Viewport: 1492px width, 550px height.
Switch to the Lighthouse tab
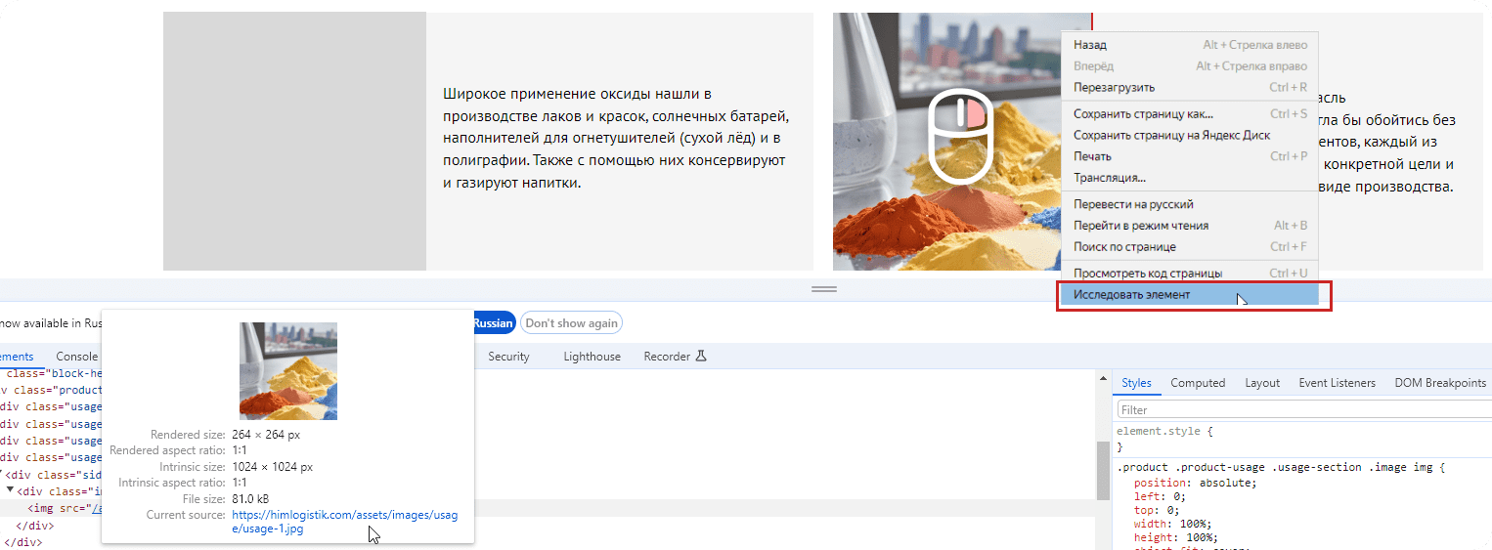point(592,357)
